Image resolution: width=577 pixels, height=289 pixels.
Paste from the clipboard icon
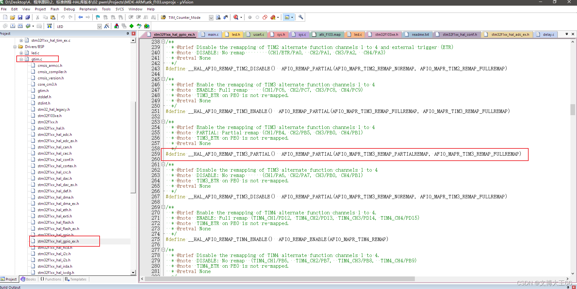point(53,17)
